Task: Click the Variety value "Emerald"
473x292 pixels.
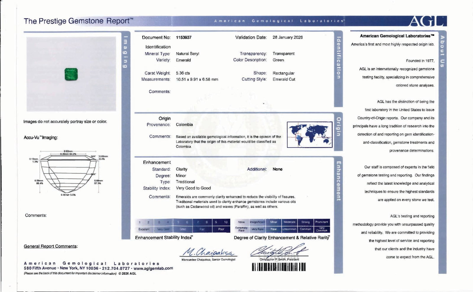Action: pyautogui.click(x=183, y=60)
